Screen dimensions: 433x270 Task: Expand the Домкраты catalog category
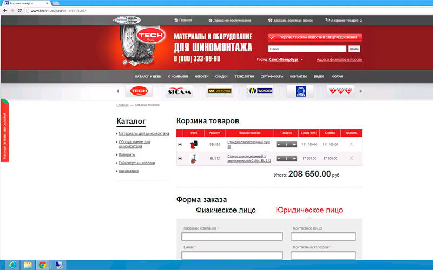click(x=127, y=154)
